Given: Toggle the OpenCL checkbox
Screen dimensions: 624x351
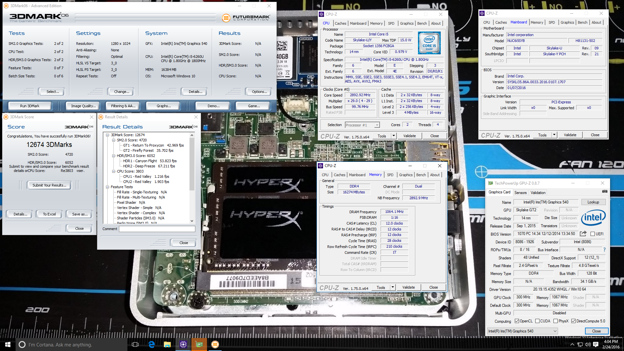Looking at the screenshot, I should tap(517, 321).
